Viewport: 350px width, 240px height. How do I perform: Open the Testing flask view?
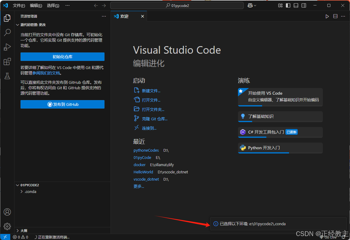click(7, 76)
